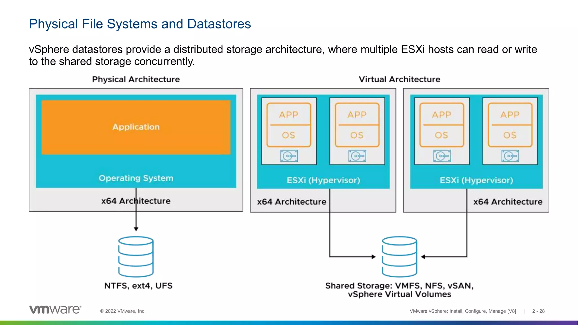578x325 pixels.
Task: Click the NTFS, ext4, UFS database icon
Action: (136, 256)
